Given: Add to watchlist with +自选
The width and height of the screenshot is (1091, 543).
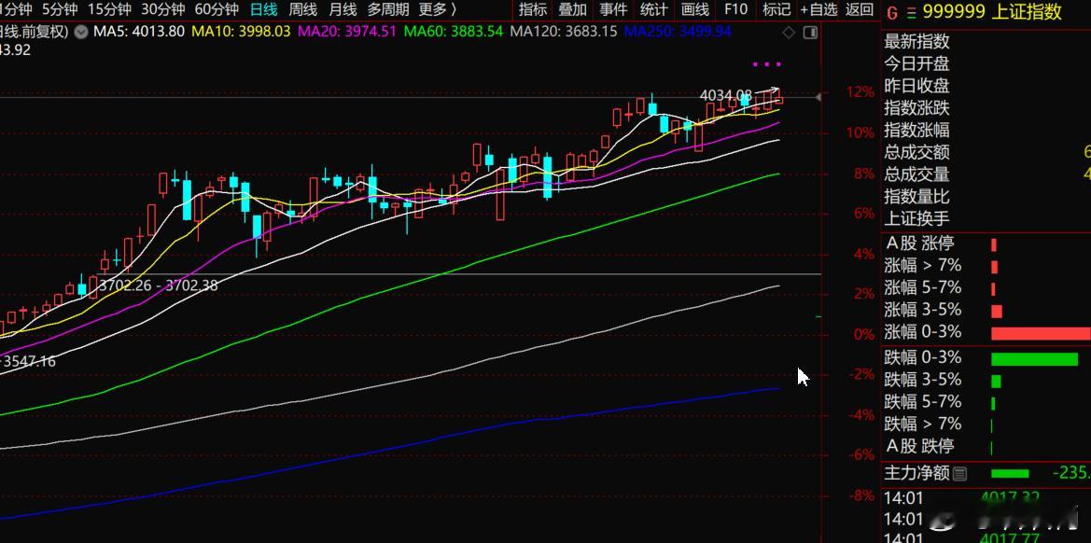Looking at the screenshot, I should tap(818, 9).
